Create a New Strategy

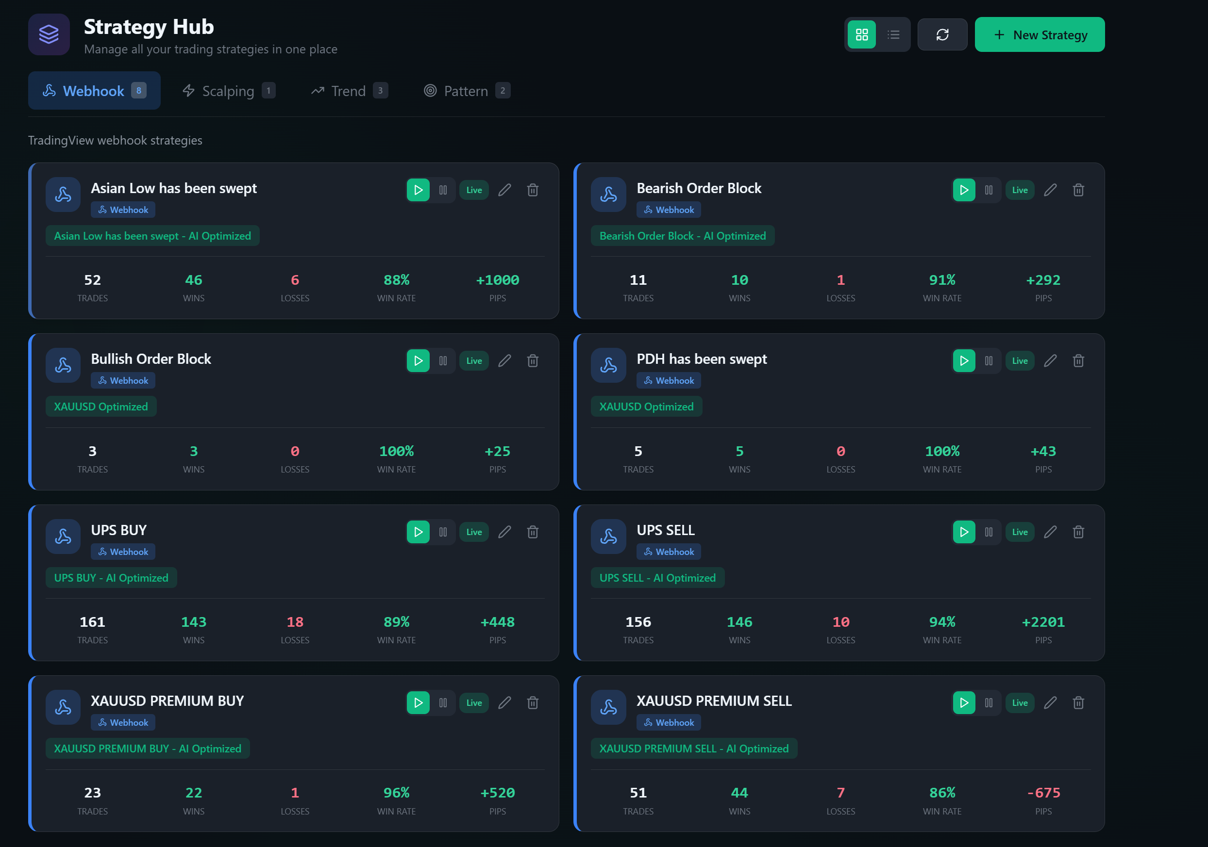(1040, 34)
